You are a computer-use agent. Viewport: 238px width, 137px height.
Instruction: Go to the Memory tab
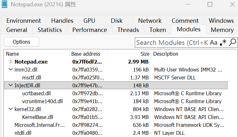pyautogui.click(x=222, y=30)
